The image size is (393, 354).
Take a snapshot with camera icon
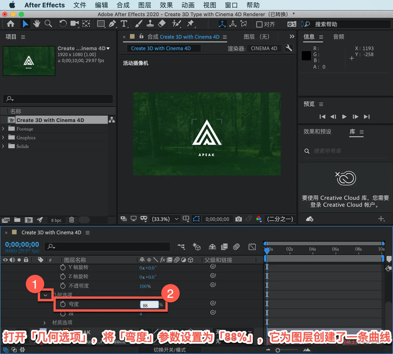[x=238, y=219]
